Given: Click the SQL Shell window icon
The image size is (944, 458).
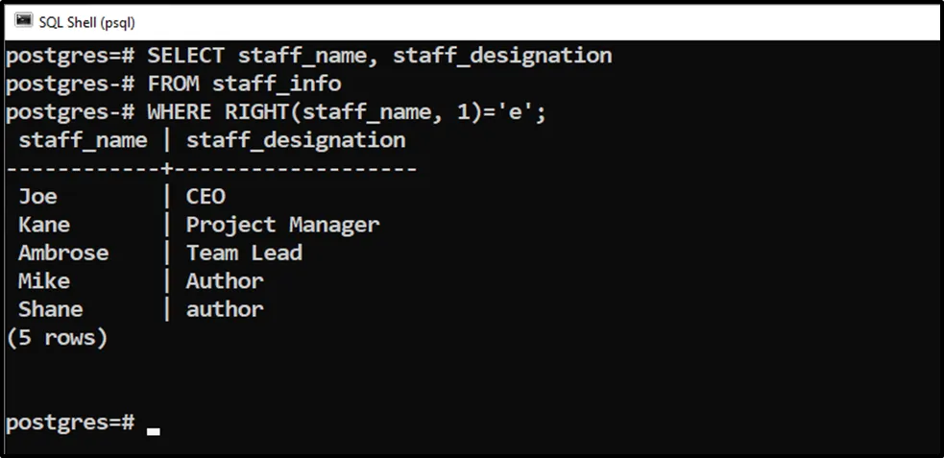Looking at the screenshot, I should (x=23, y=20).
